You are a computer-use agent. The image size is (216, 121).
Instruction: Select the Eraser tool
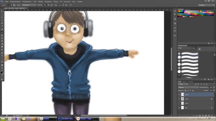click(x=2, y=41)
